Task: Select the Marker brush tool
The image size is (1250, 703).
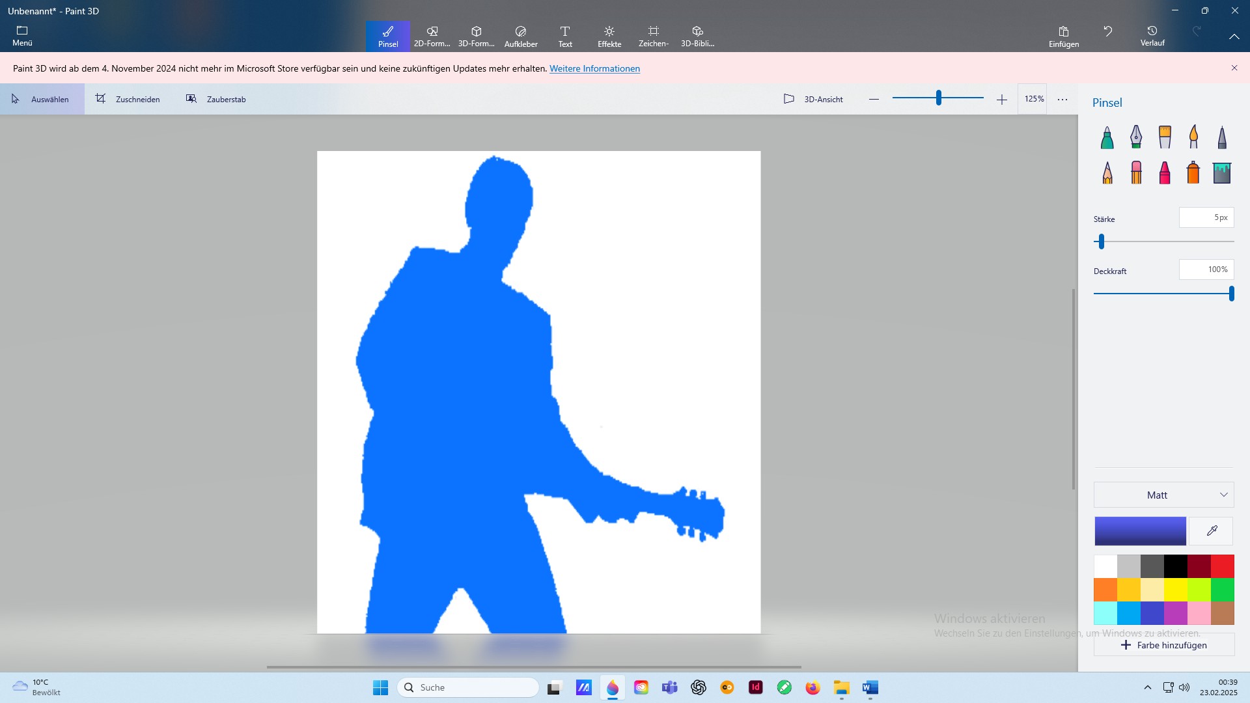Action: (1107, 137)
